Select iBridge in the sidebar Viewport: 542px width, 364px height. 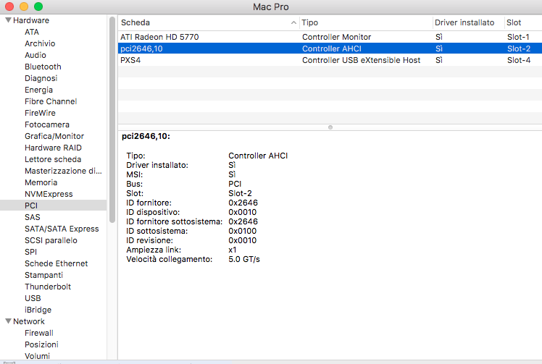[38, 310]
